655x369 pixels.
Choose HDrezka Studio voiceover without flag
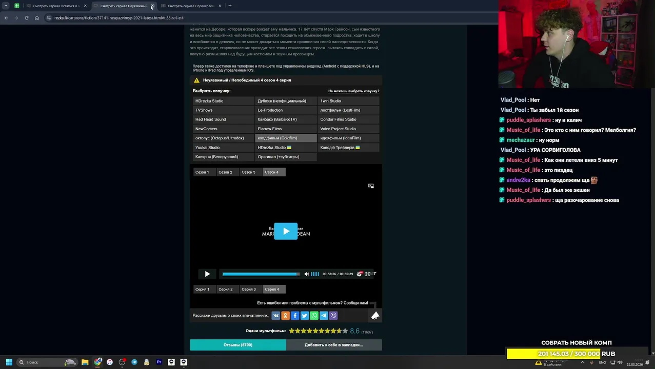click(224, 101)
